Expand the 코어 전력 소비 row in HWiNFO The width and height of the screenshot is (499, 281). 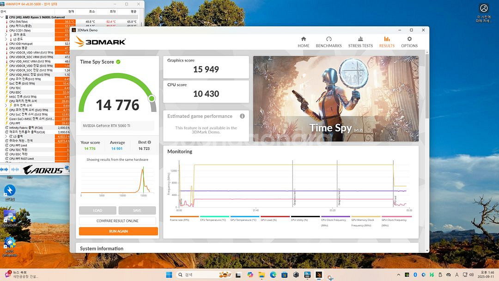tap(6, 105)
